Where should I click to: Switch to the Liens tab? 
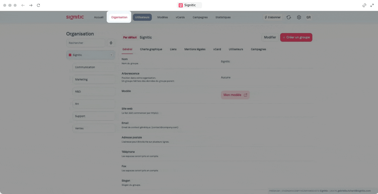[173, 49]
